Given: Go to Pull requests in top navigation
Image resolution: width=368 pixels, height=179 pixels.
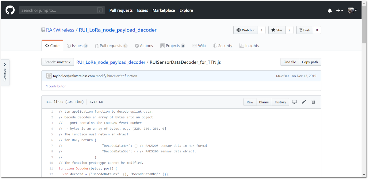Looking at the screenshot, I should tap(121, 10).
